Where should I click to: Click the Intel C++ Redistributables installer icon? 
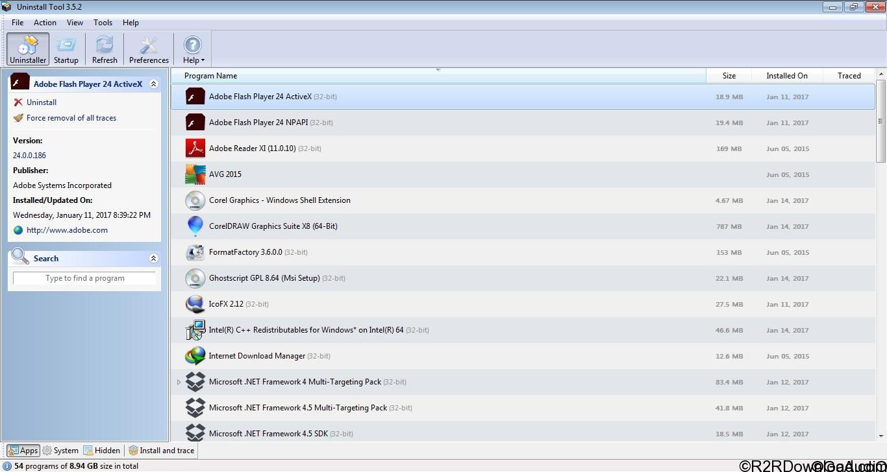click(195, 330)
